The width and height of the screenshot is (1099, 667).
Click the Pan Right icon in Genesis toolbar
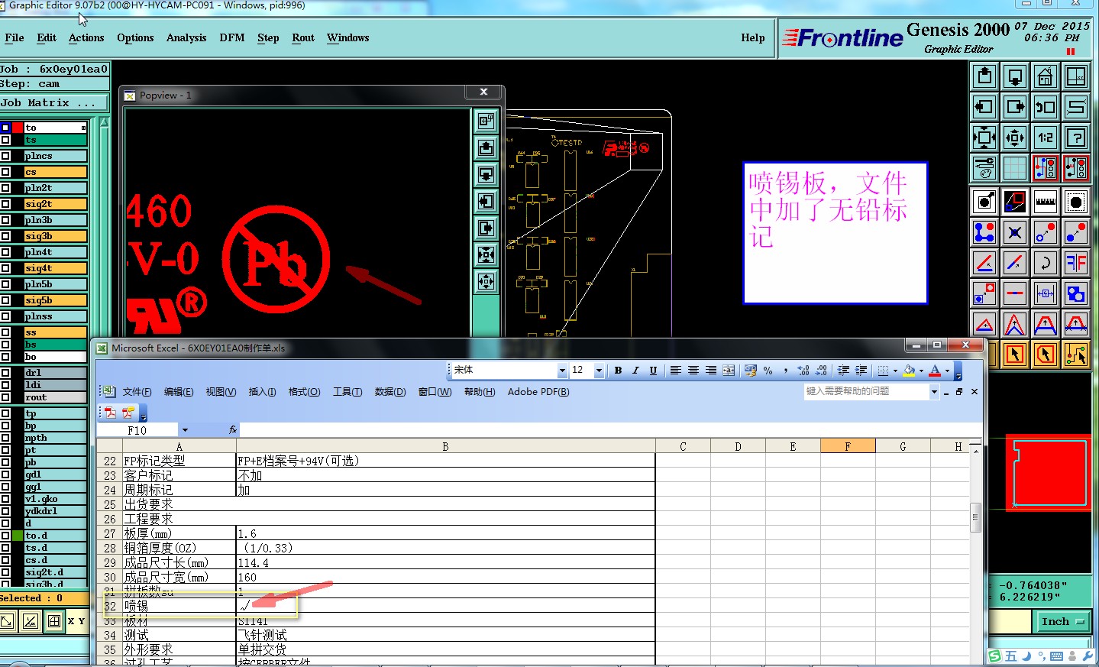click(x=1015, y=107)
